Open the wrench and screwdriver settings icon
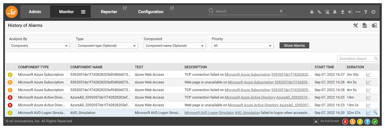Image resolution: width=385 pixels, height=129 pixels. click(355, 26)
